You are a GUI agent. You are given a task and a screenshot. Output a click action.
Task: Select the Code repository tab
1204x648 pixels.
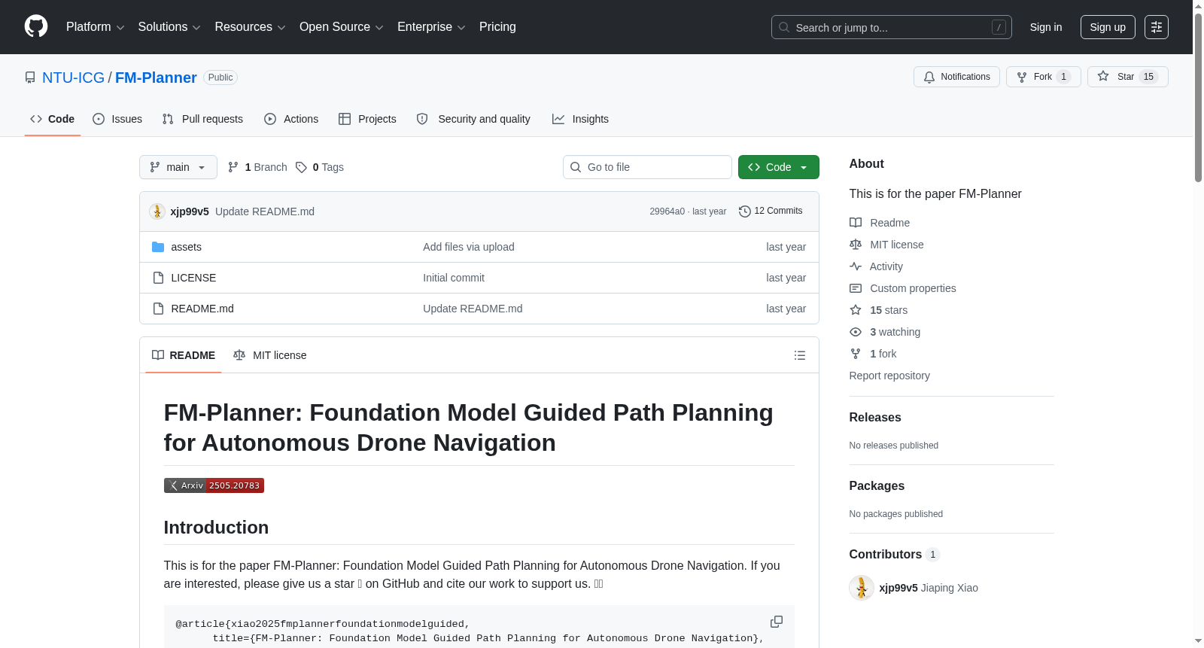click(x=53, y=119)
